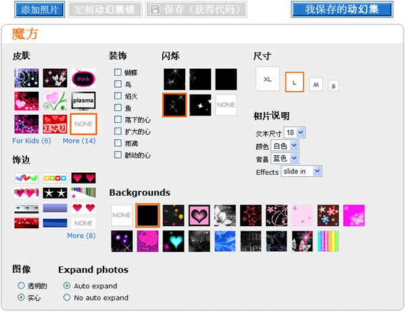This screenshot has width=405, height=312.
Task: Select the orange-highlighted sparkle effect thumbnail
Action: [174, 105]
